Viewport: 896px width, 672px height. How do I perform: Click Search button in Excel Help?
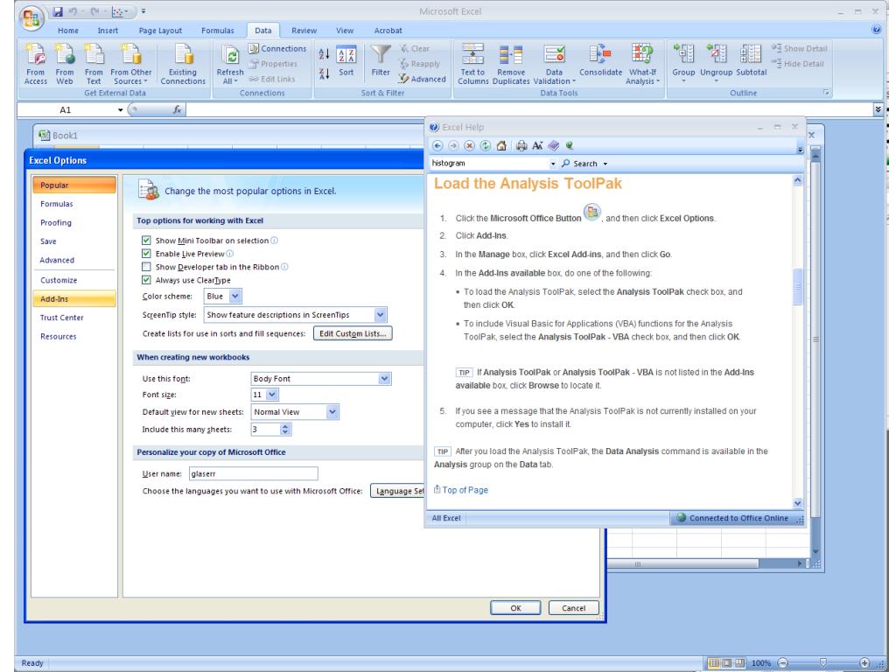580,164
